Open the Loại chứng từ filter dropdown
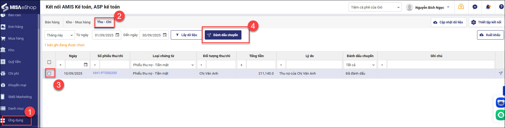This screenshot has height=128, width=505. tap(163, 65)
